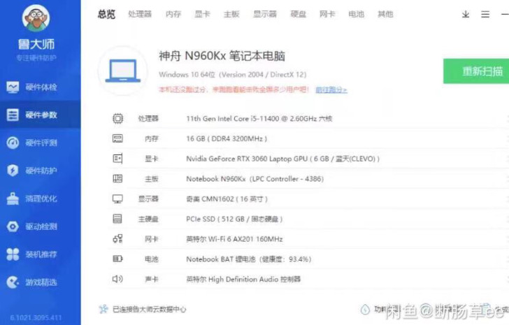
Task: Switch to 硬盘 tab
Action: [x=299, y=14]
